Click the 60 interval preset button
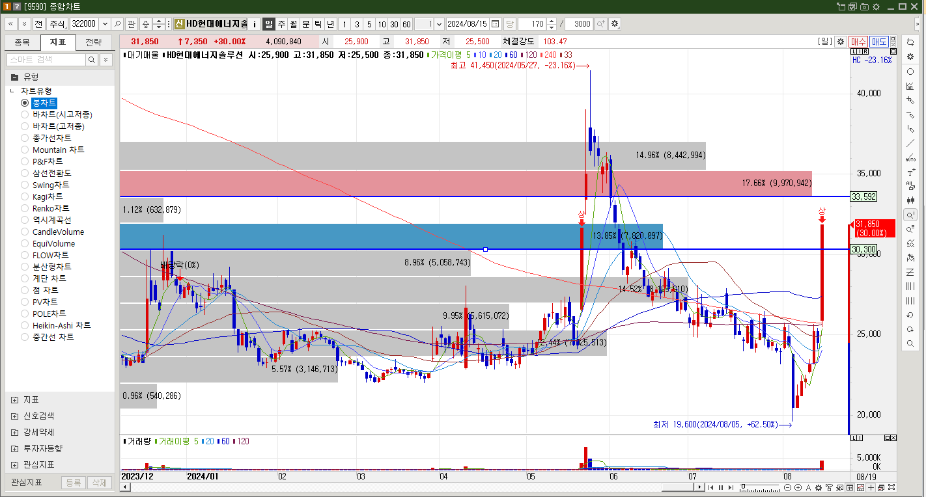 click(x=406, y=23)
